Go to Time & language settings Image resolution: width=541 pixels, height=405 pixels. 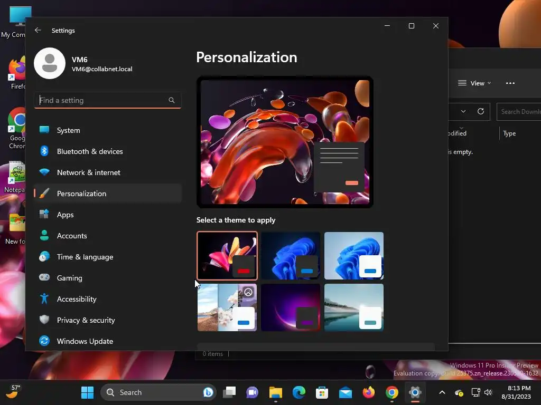108,257
